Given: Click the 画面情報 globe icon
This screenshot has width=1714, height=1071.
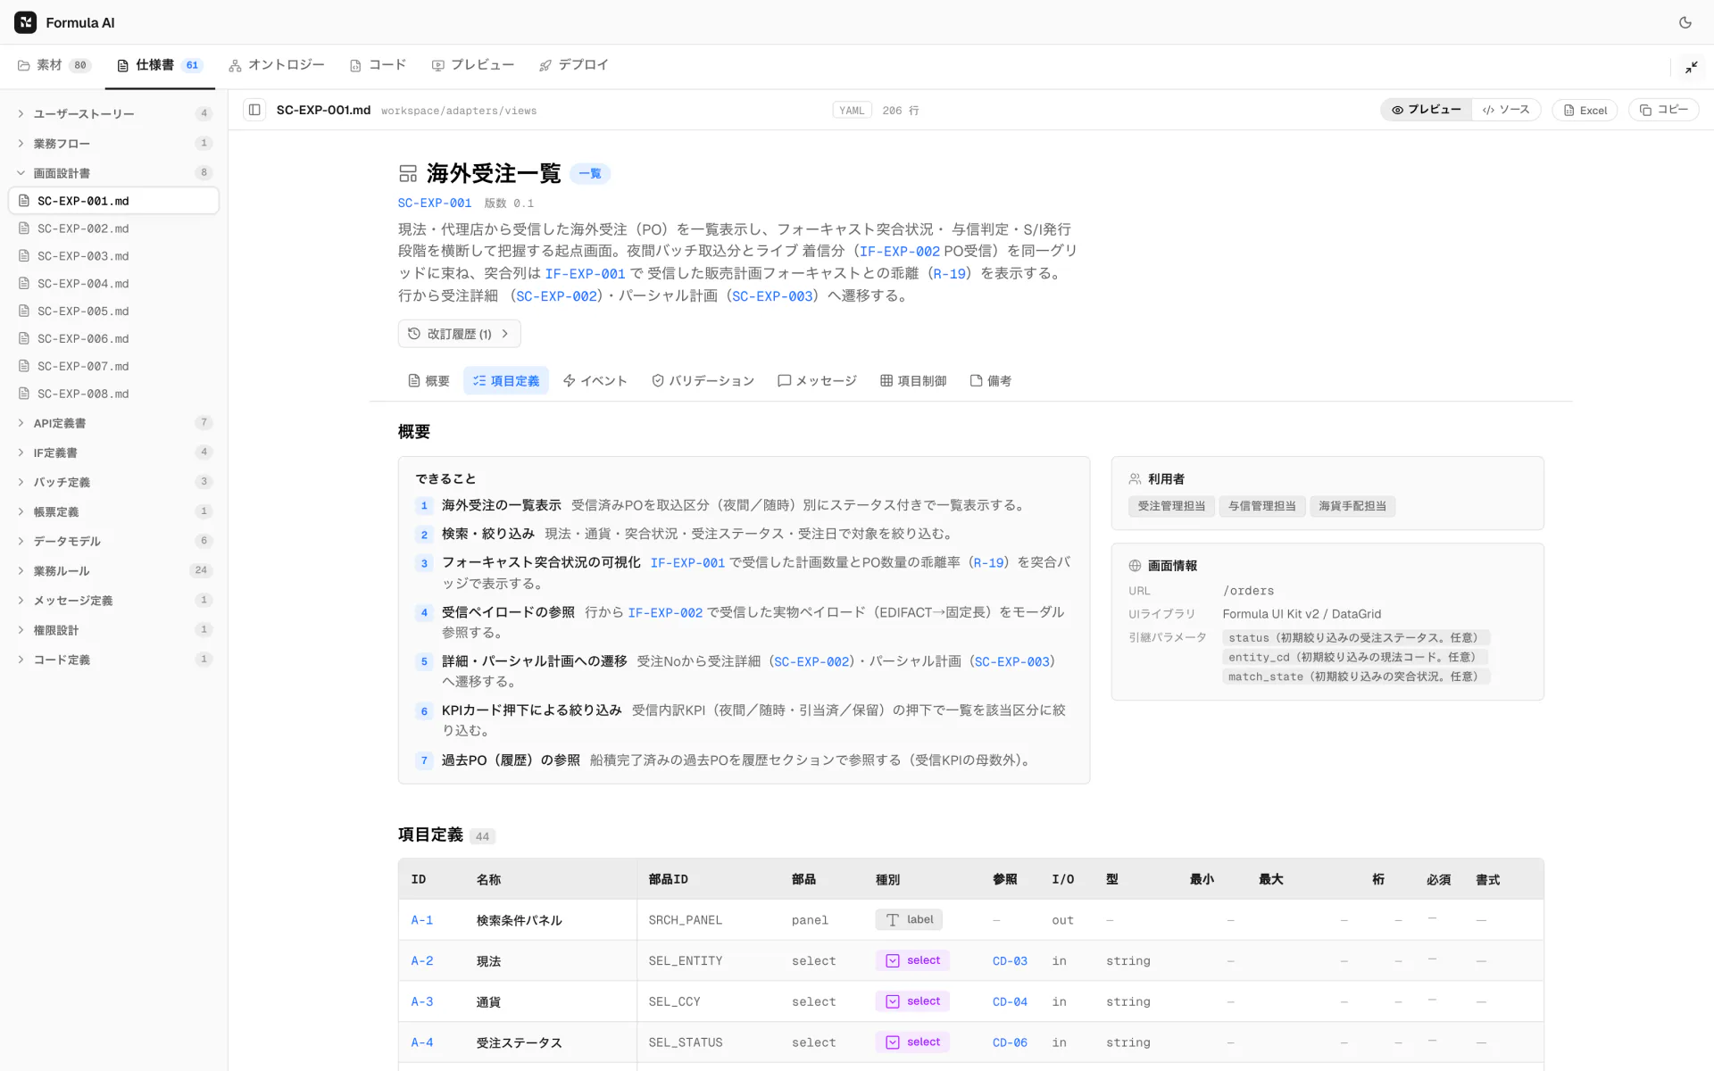Looking at the screenshot, I should coord(1135,566).
